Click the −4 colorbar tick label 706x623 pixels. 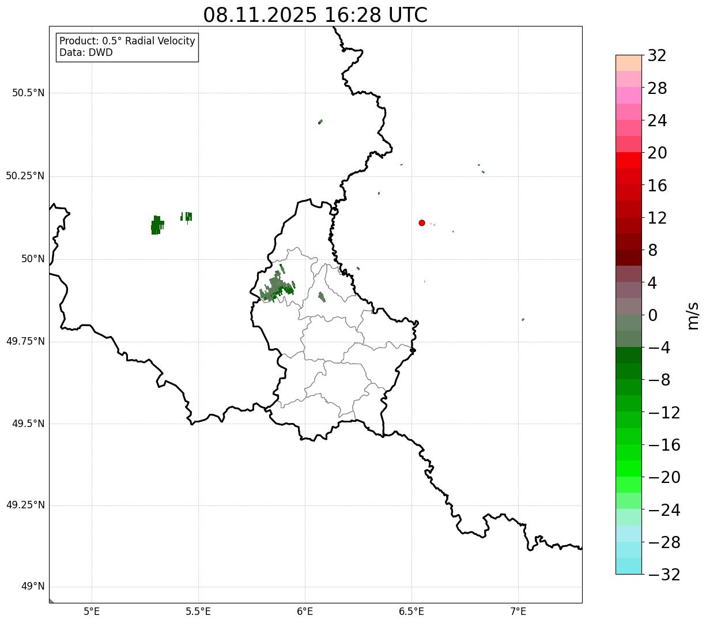(659, 348)
